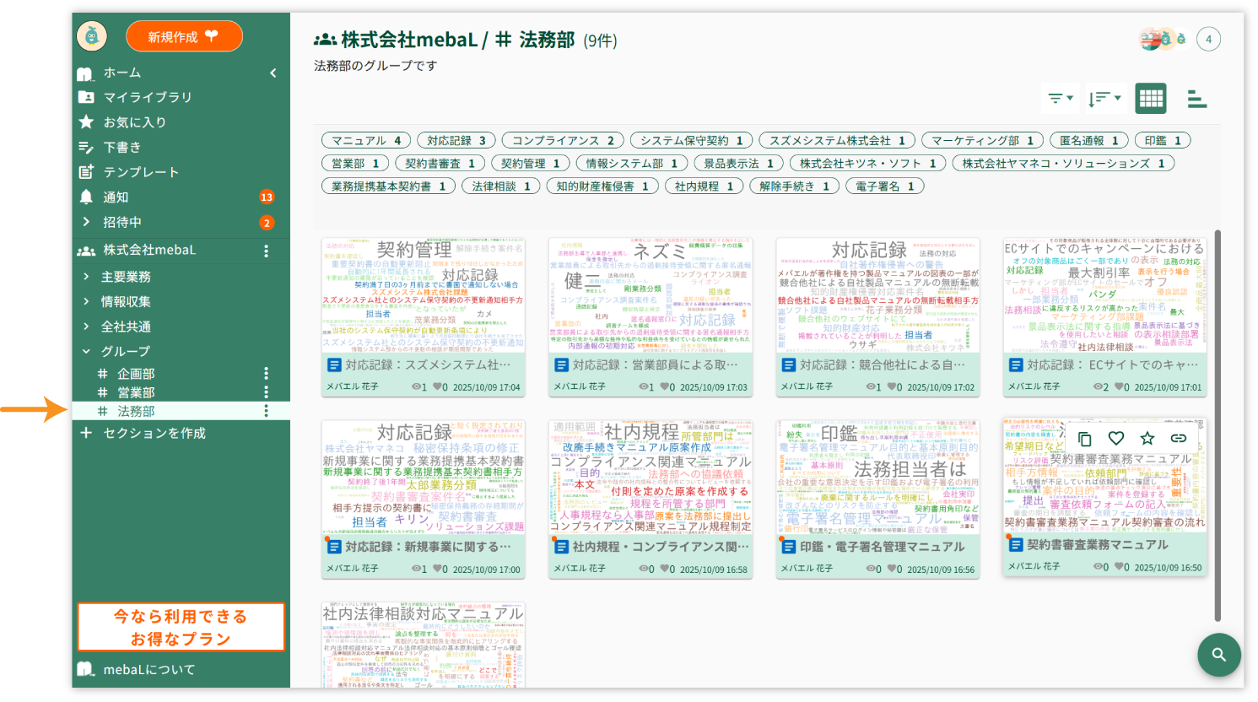Switch to grid view layout

[1151, 99]
